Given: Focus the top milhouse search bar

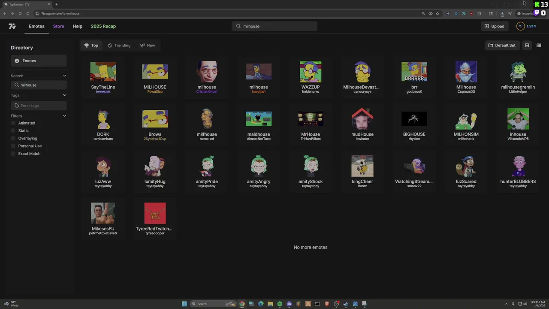Looking at the screenshot, I should (x=274, y=26).
